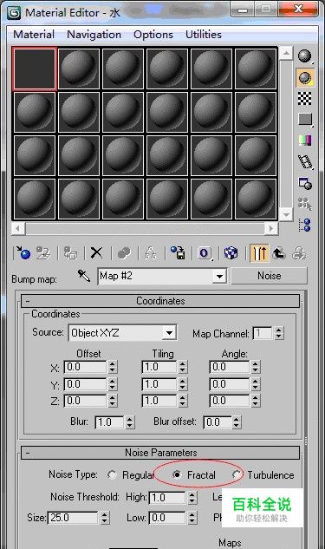Click sample slots scroll up arrow

286,53
